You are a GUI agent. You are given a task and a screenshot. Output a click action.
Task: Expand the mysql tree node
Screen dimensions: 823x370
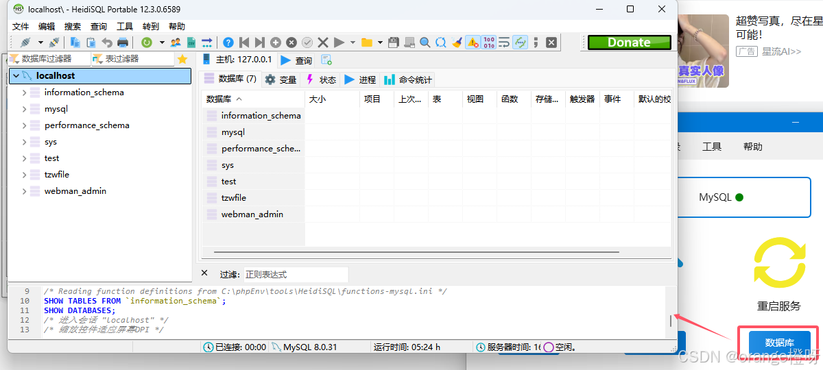[x=25, y=109]
